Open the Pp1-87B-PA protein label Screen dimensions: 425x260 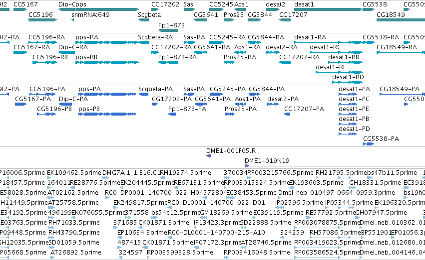tap(187, 109)
